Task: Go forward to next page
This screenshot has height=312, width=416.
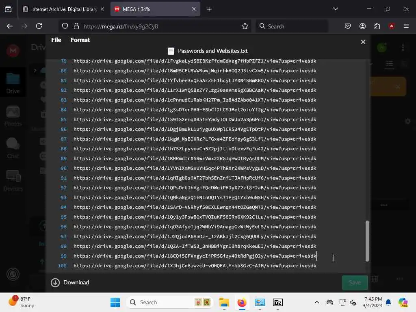Action: tap(24, 26)
